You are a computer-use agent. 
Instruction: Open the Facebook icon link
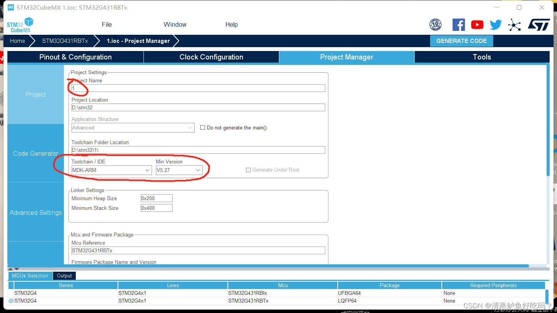point(459,25)
